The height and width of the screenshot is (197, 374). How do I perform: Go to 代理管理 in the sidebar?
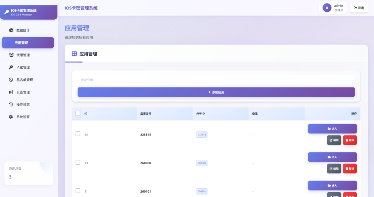coord(28,55)
